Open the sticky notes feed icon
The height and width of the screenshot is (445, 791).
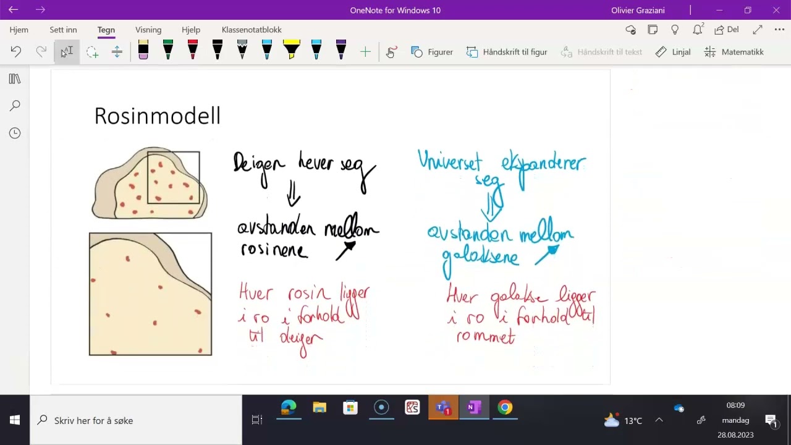[653, 30]
